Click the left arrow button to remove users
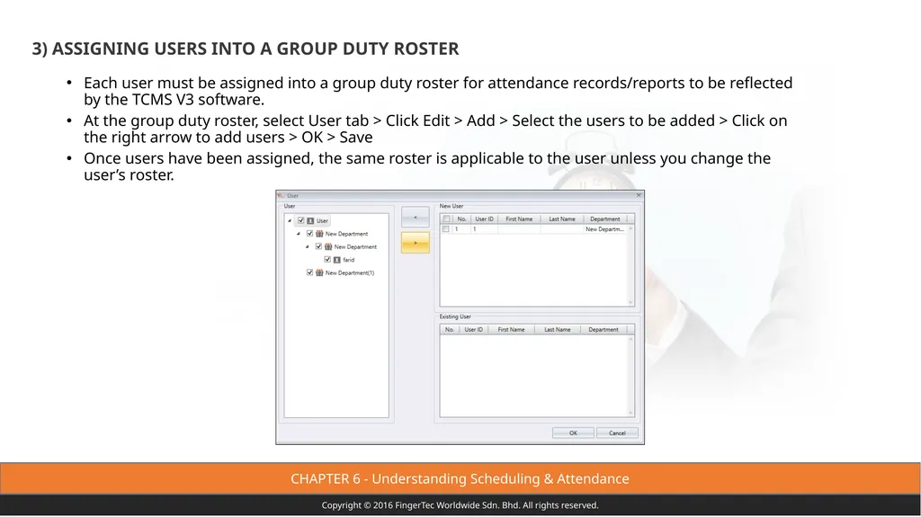This screenshot has width=921, height=517. click(416, 218)
